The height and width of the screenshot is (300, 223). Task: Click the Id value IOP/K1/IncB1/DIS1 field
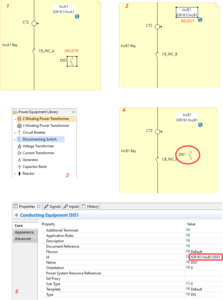tap(205, 257)
